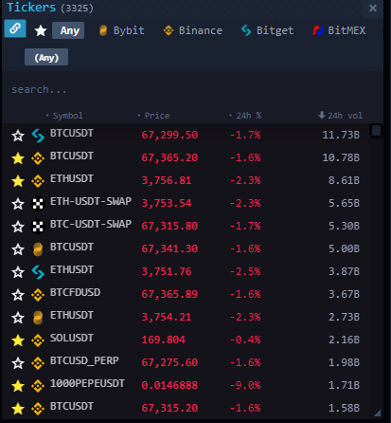
Task: Filter tickers by Bybit exchange
Action: click(121, 30)
